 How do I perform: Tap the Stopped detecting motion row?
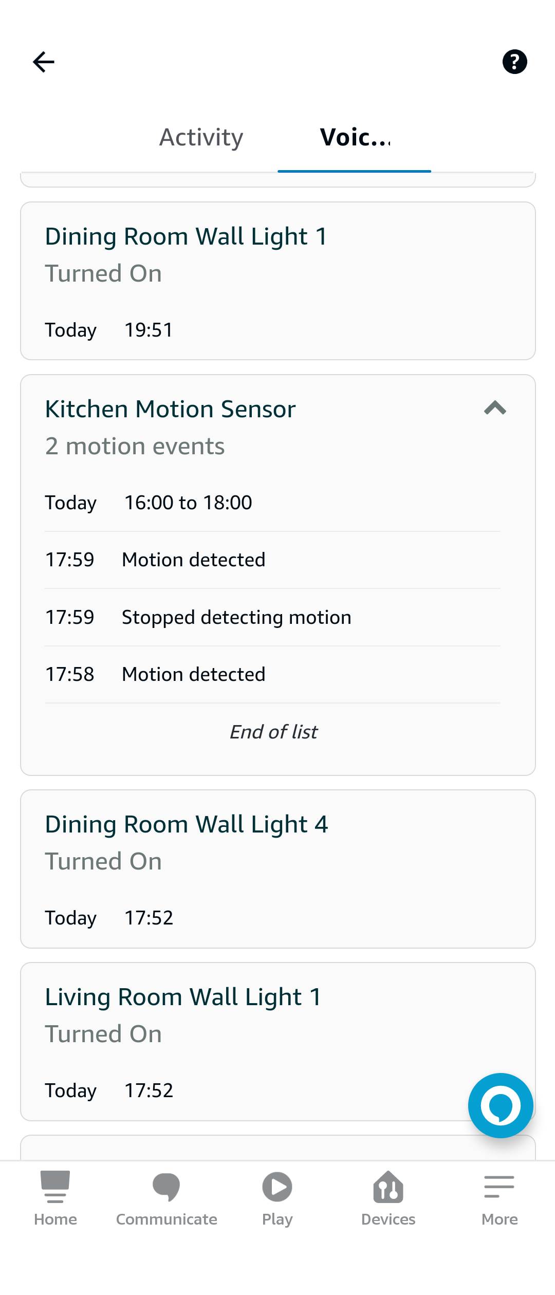point(272,617)
